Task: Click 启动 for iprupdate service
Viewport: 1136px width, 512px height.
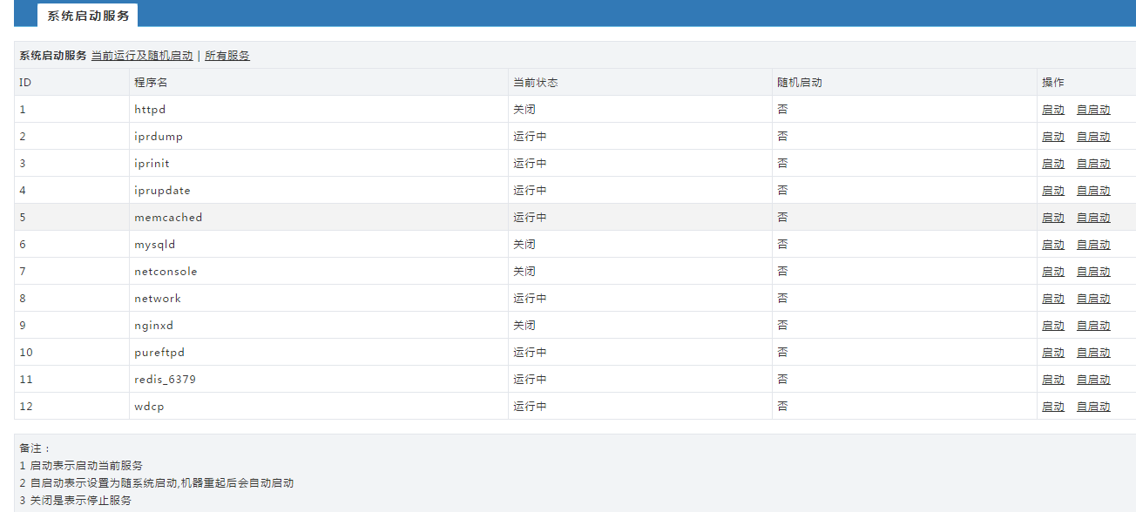Action: point(1053,191)
